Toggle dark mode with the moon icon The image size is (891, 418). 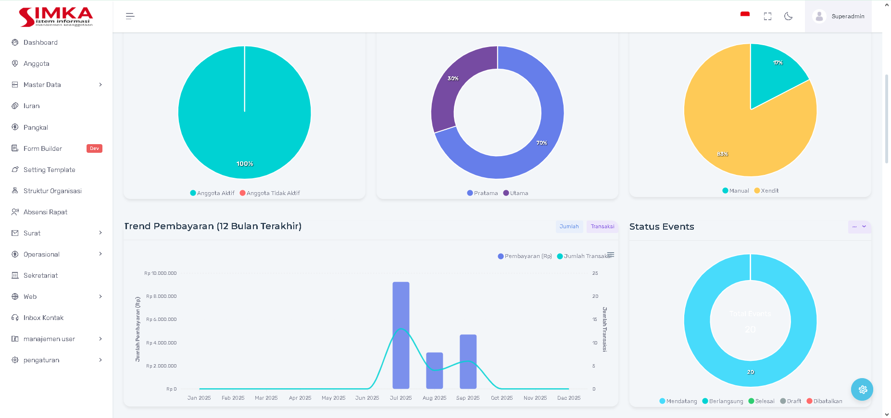coord(788,16)
